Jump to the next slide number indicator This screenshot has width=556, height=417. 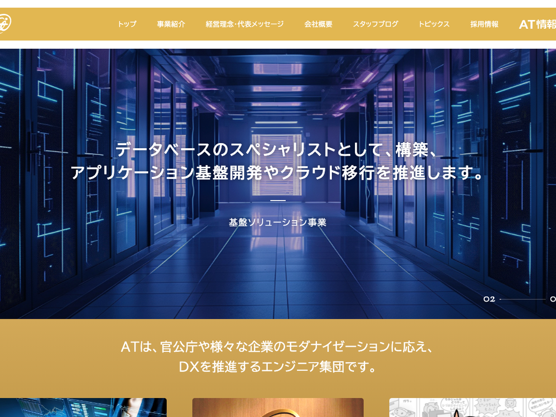(552, 299)
